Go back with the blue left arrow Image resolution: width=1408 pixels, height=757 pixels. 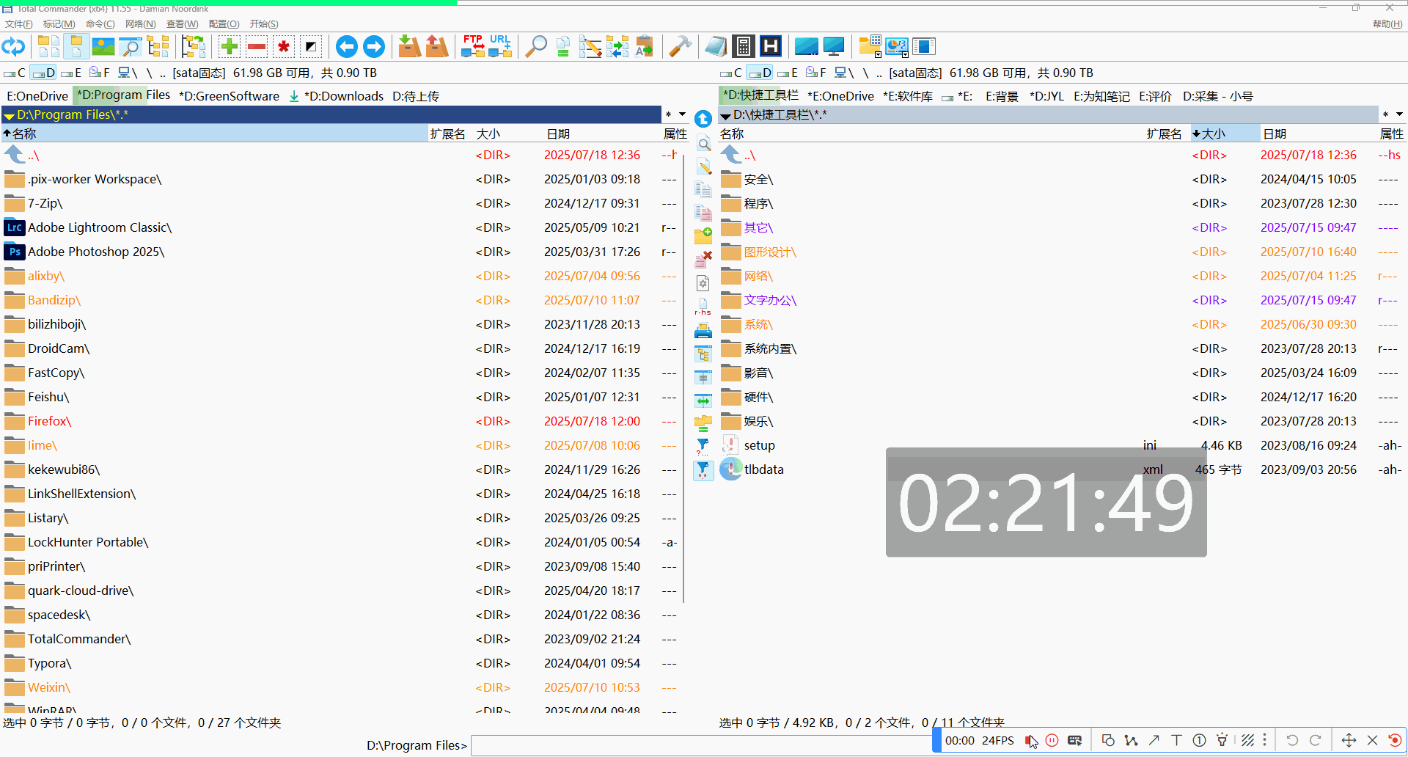(x=346, y=47)
